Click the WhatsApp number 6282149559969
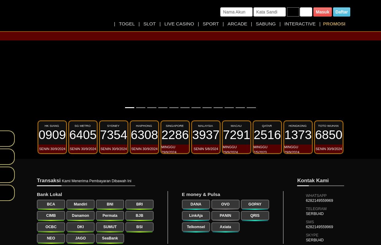 click(x=319, y=201)
